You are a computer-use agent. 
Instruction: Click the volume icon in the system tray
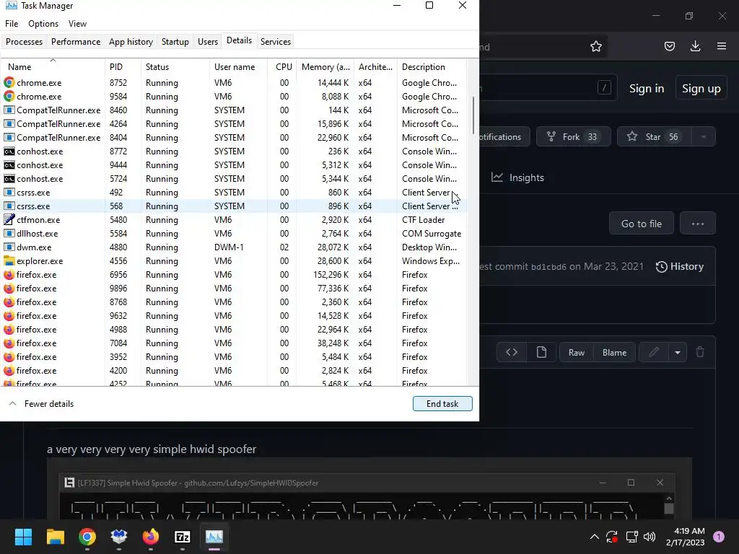click(x=650, y=537)
